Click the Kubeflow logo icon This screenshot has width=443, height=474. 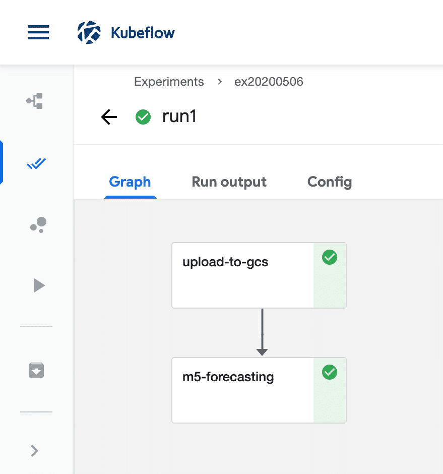(x=89, y=33)
